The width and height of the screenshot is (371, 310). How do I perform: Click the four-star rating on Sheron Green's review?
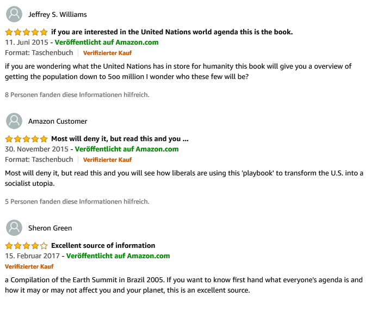click(26, 246)
